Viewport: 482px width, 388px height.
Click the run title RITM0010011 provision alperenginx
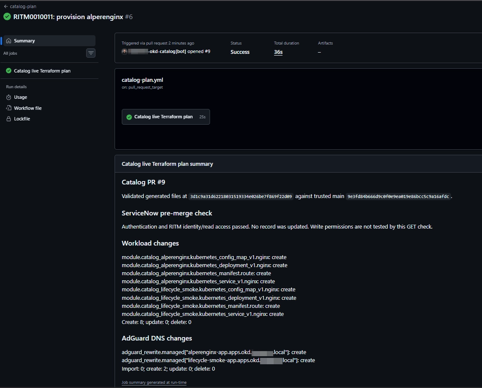(x=68, y=17)
